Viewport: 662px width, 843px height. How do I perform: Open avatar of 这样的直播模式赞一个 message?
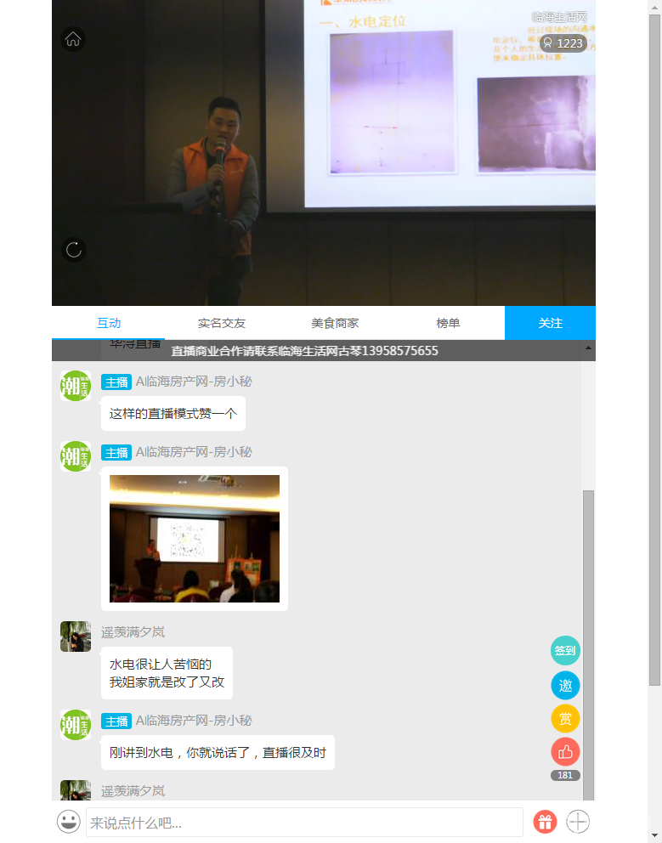tap(76, 386)
